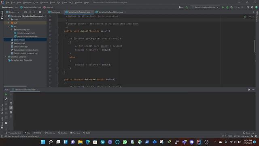Open File Explorer from taskbar
259x146 pixels.
point(80,142)
